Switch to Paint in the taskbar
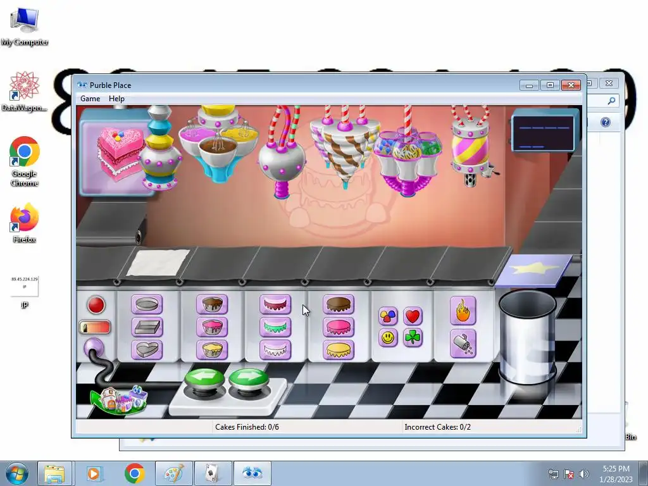The width and height of the screenshot is (648, 486). pos(174,473)
